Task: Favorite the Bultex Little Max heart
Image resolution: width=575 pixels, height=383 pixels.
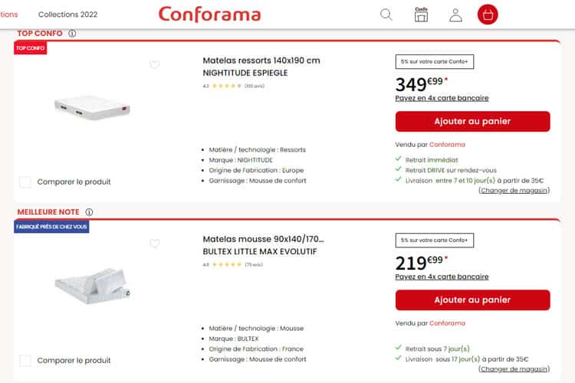Action: click(x=154, y=244)
